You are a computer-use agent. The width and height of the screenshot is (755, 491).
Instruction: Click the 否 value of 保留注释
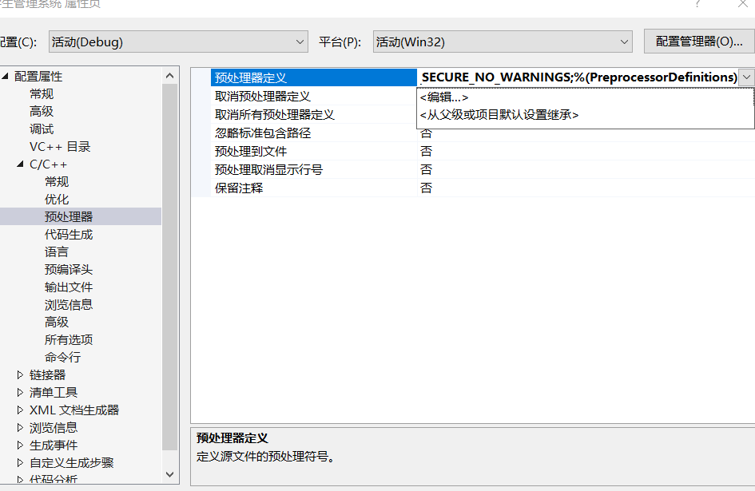pos(426,188)
